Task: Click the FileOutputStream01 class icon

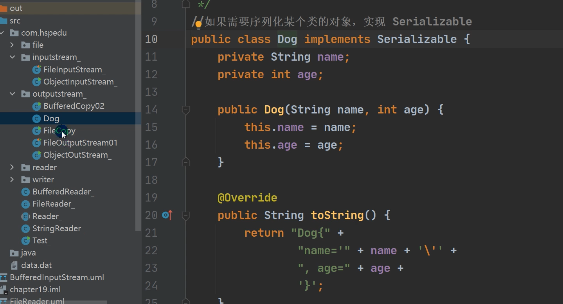Action: click(37, 143)
